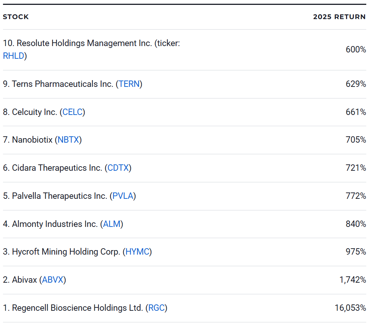Image resolution: width=370 pixels, height=325 pixels.
Task: Open the RGC ticker link
Action: [x=157, y=308]
